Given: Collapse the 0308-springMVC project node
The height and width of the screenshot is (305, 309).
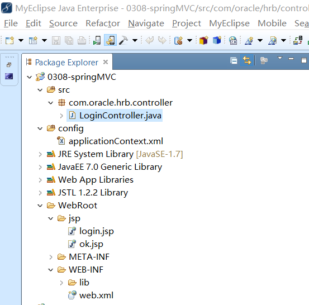Looking at the screenshot, I should (30, 77).
